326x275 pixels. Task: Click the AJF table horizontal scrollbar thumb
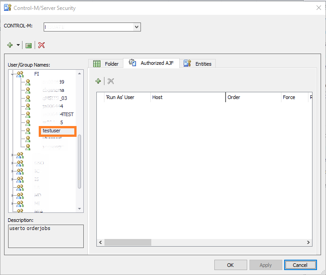pos(128,242)
